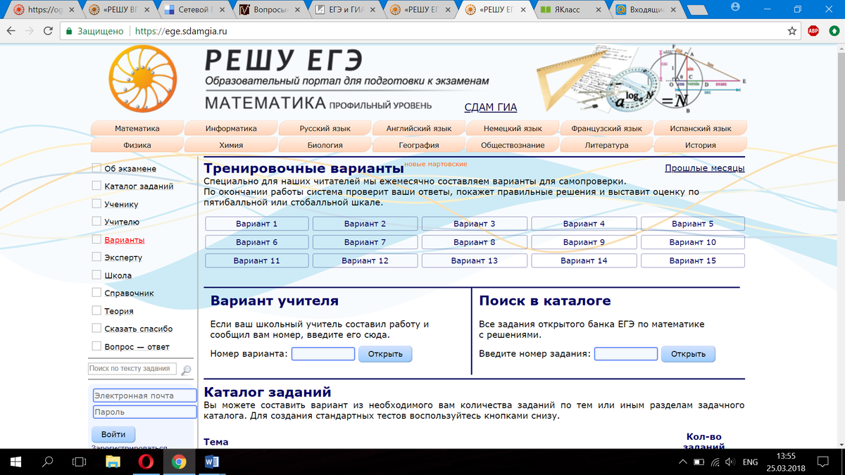Select the Информатика subject tab
This screenshot has width=845, height=475.
point(231,129)
